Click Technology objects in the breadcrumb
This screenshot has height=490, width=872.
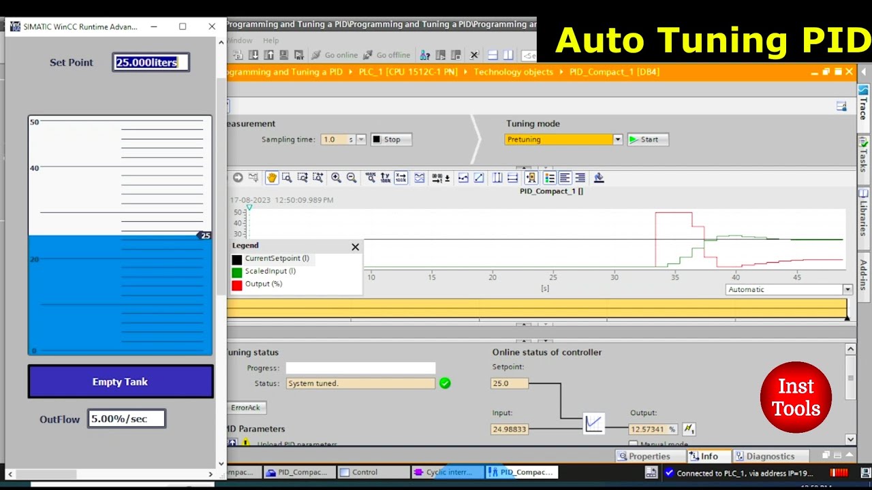(514, 71)
